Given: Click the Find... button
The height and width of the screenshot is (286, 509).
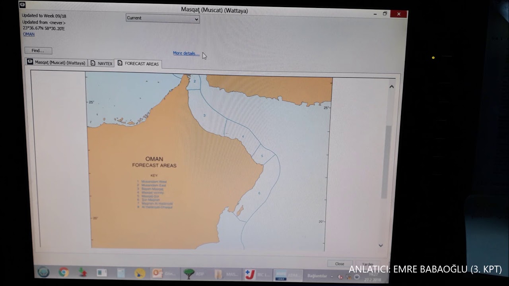Looking at the screenshot, I should coord(38,51).
